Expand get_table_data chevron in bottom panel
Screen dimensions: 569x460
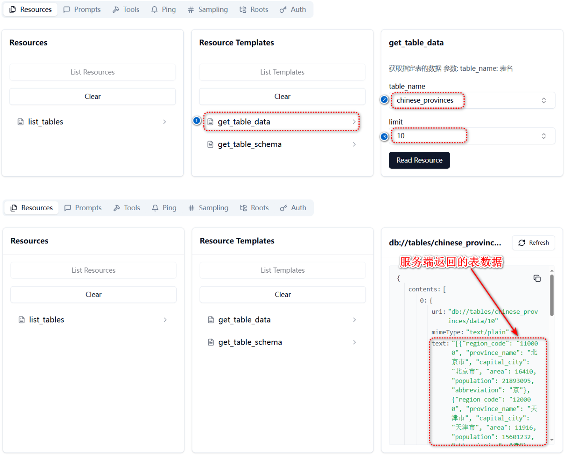354,320
